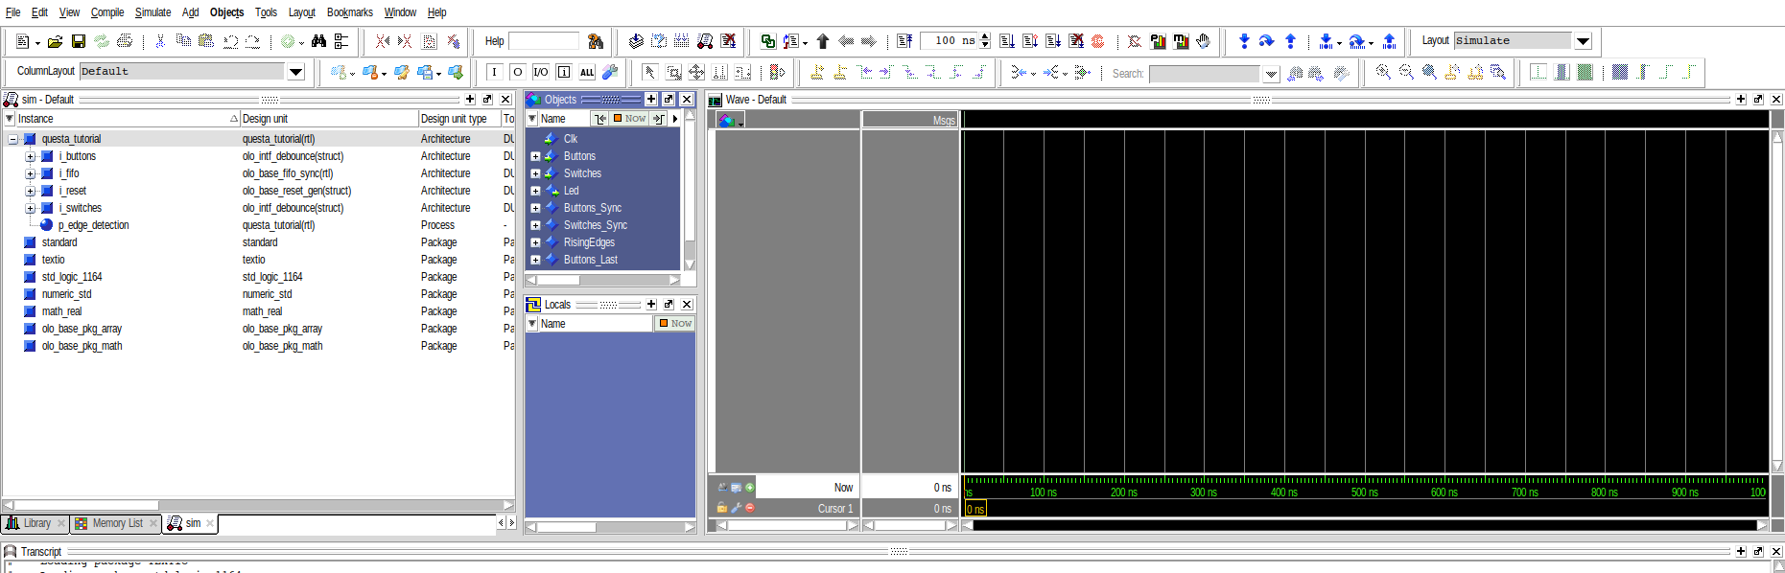Open the Layout Simulate dropdown
Screen dimensions: 1785x573
[1583, 41]
